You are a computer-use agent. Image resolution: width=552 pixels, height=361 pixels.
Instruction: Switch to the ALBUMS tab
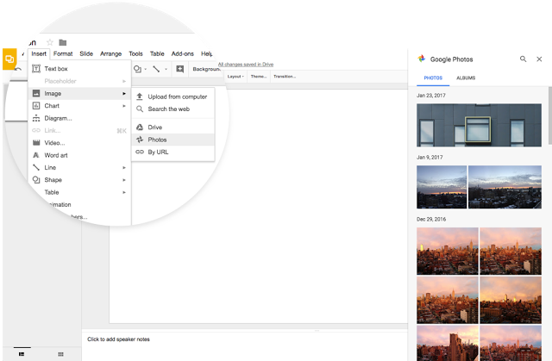point(466,78)
